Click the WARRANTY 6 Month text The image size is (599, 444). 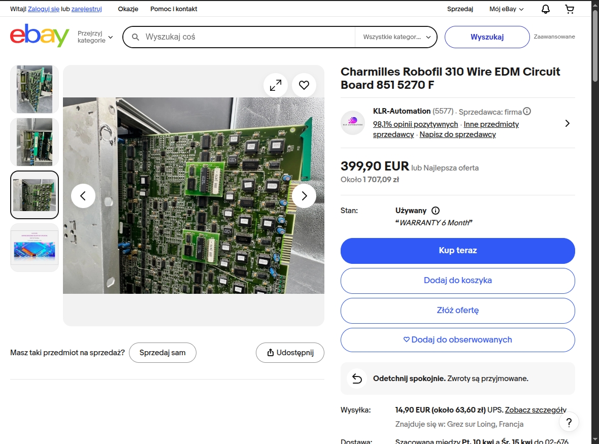coord(434,223)
